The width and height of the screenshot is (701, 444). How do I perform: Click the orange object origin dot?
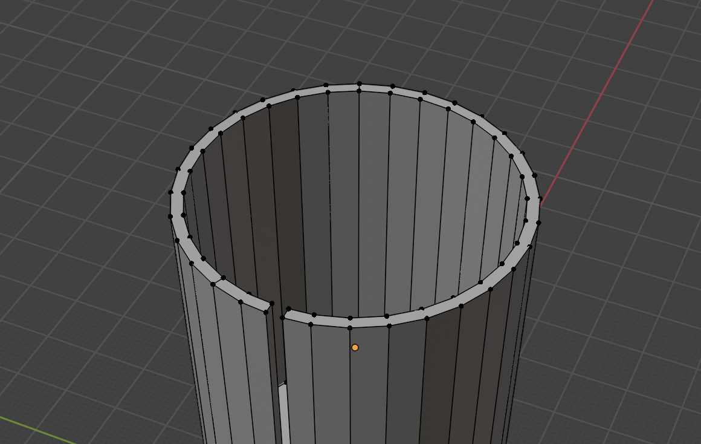355,347
